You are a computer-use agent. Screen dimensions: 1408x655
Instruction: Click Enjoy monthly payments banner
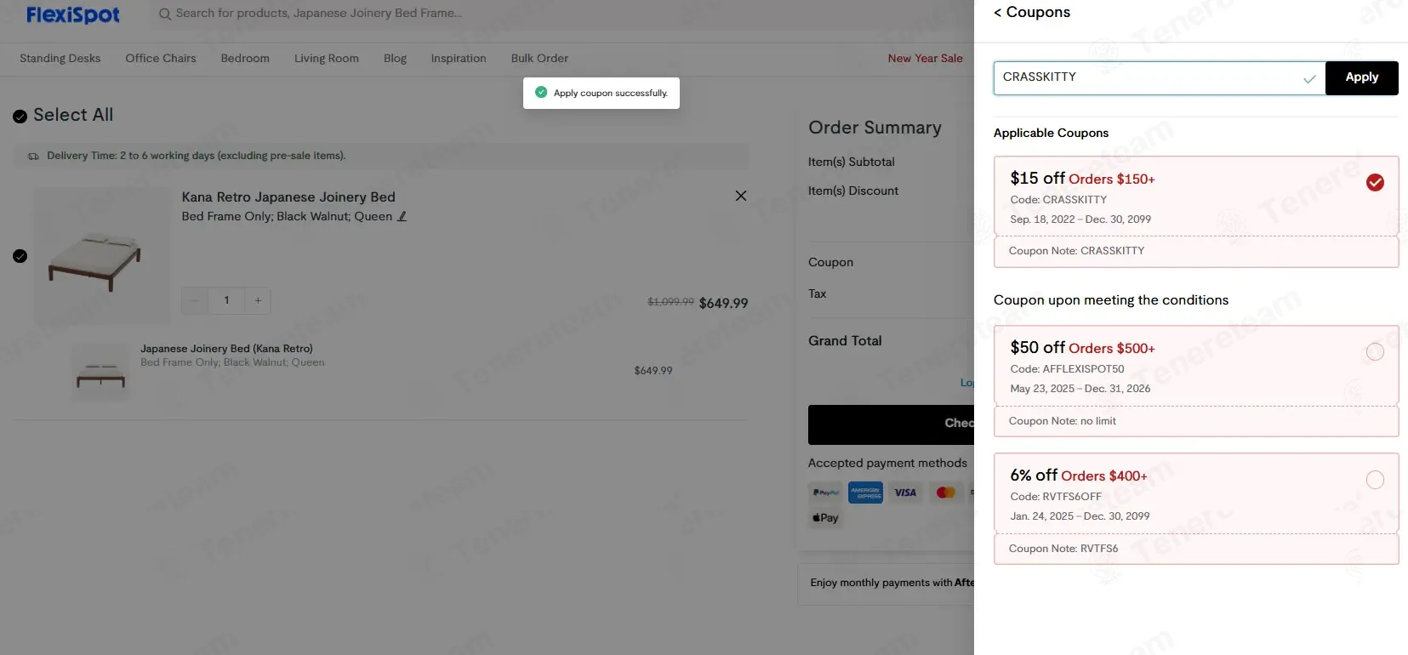[886, 584]
